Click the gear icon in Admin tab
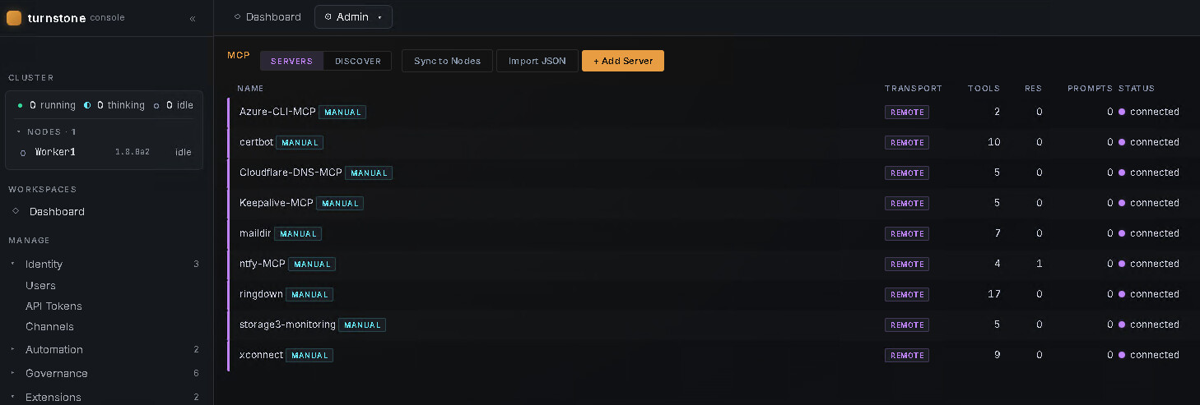This screenshot has height=405, width=1200. tap(328, 16)
